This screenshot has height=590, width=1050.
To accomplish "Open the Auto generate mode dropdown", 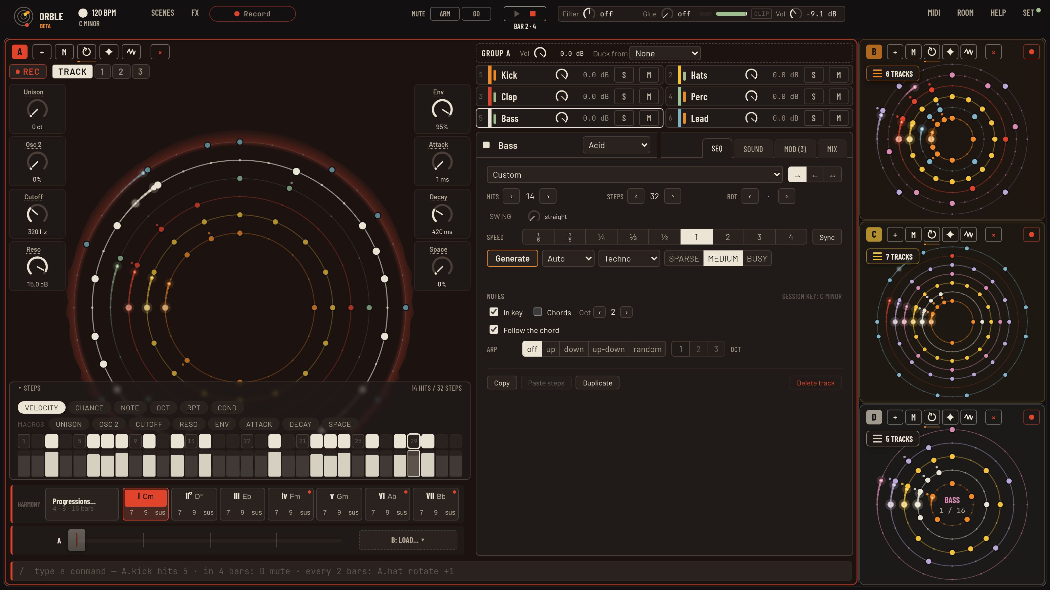I will [x=568, y=259].
